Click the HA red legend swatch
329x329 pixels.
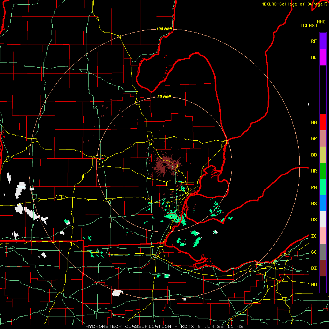click(323, 122)
